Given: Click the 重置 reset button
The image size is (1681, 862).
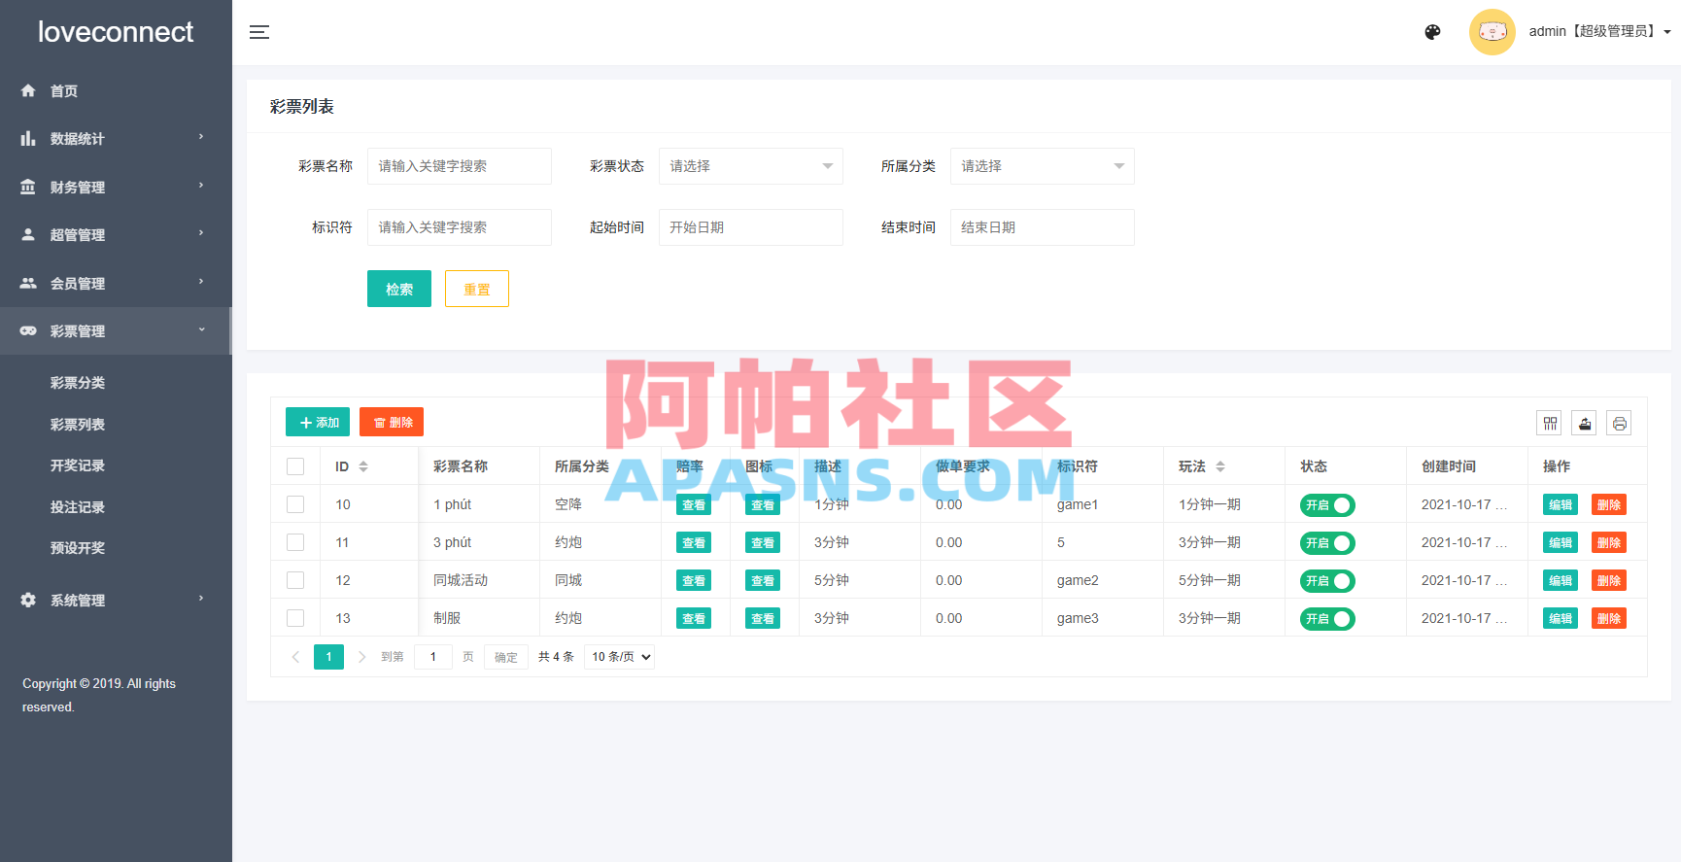Looking at the screenshot, I should click(477, 289).
